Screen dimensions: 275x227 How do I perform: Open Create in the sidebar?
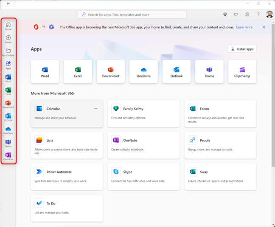pos(8,40)
